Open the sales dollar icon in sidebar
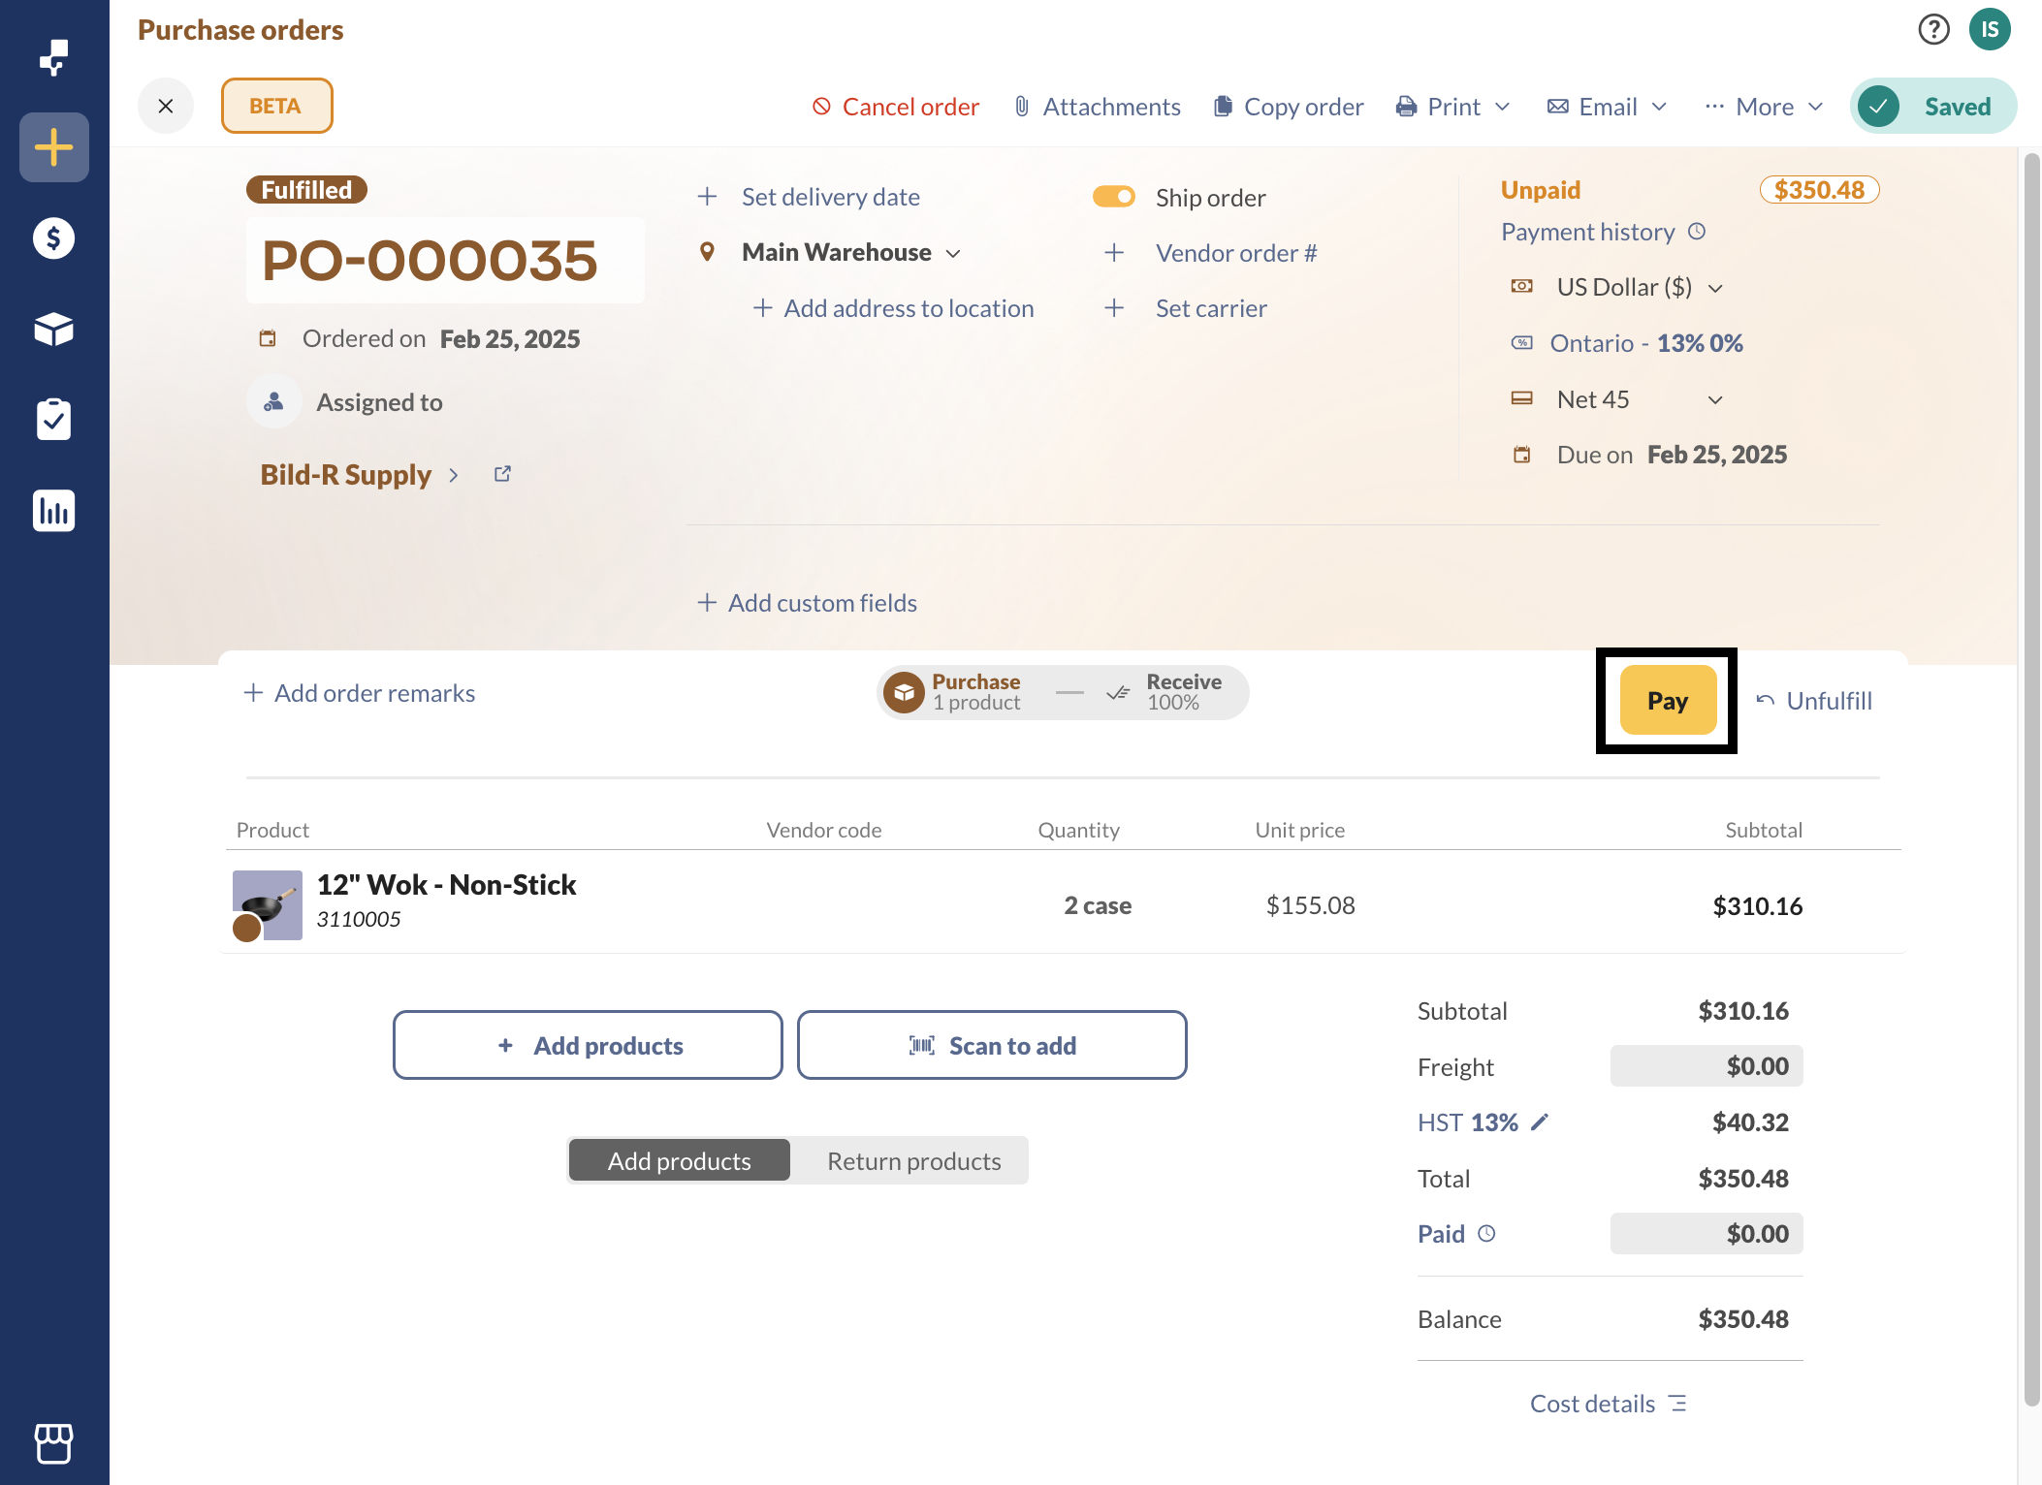 coord(53,238)
